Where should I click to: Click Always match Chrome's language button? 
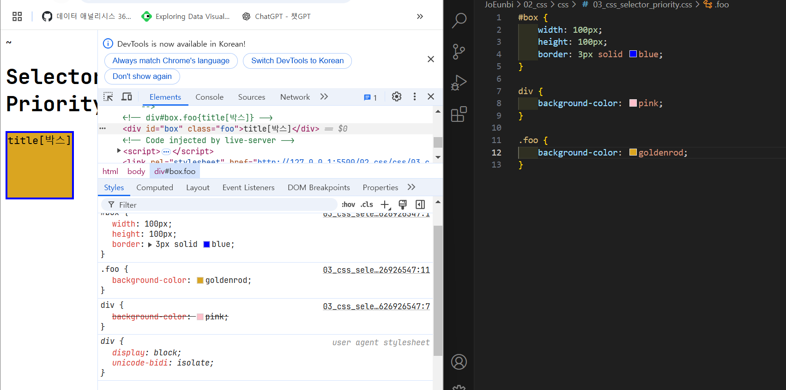coord(171,61)
